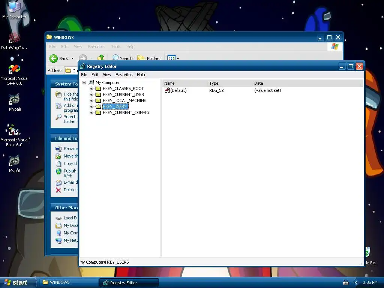The width and height of the screenshot is (384, 288).
Task: Select the HKEY_LOCAL_MACHINE folder icon
Action: click(98, 100)
